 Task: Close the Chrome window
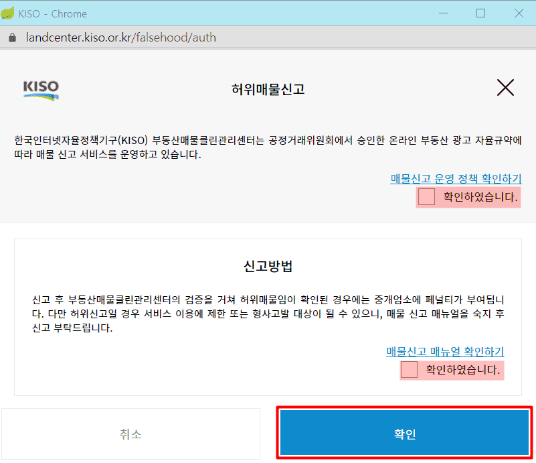pyautogui.click(x=519, y=13)
